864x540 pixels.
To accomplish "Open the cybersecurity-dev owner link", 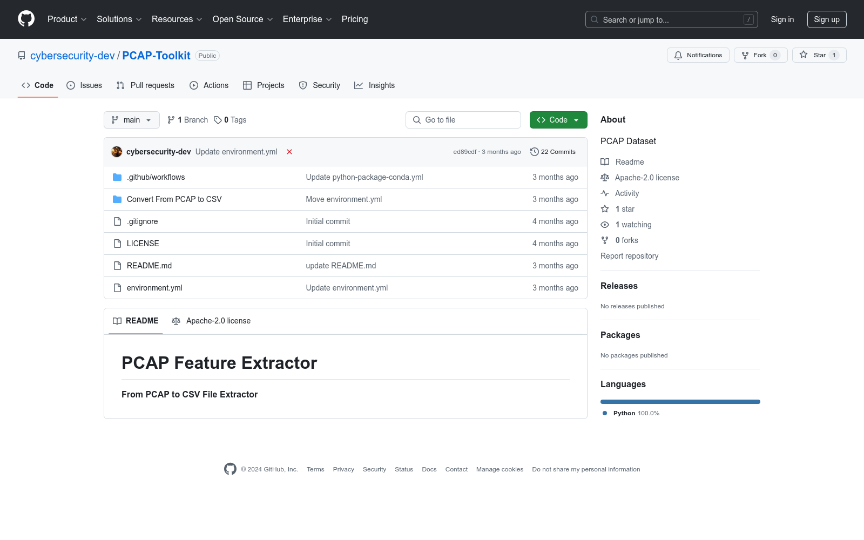I will 72,56.
